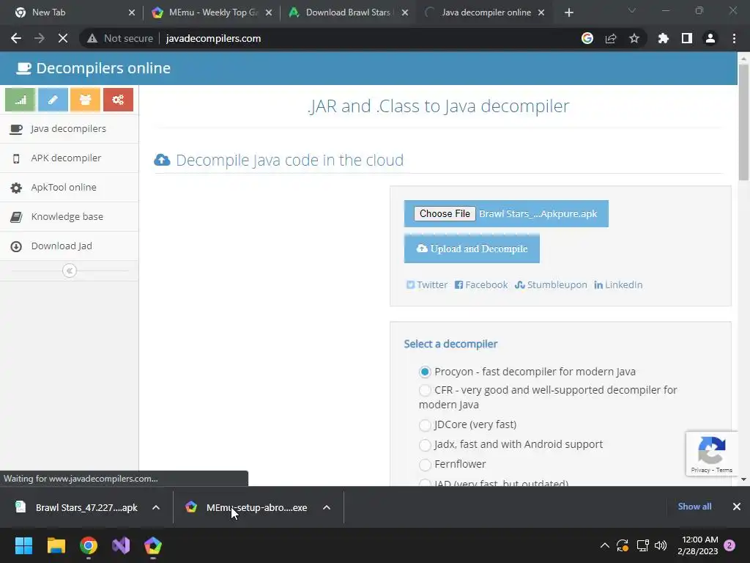Click the browser forward arrow
This screenshot has height=563, width=750.
(x=40, y=38)
